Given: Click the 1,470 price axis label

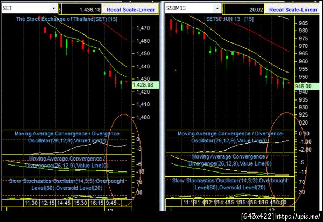Looking at the screenshot, I should point(143,28).
